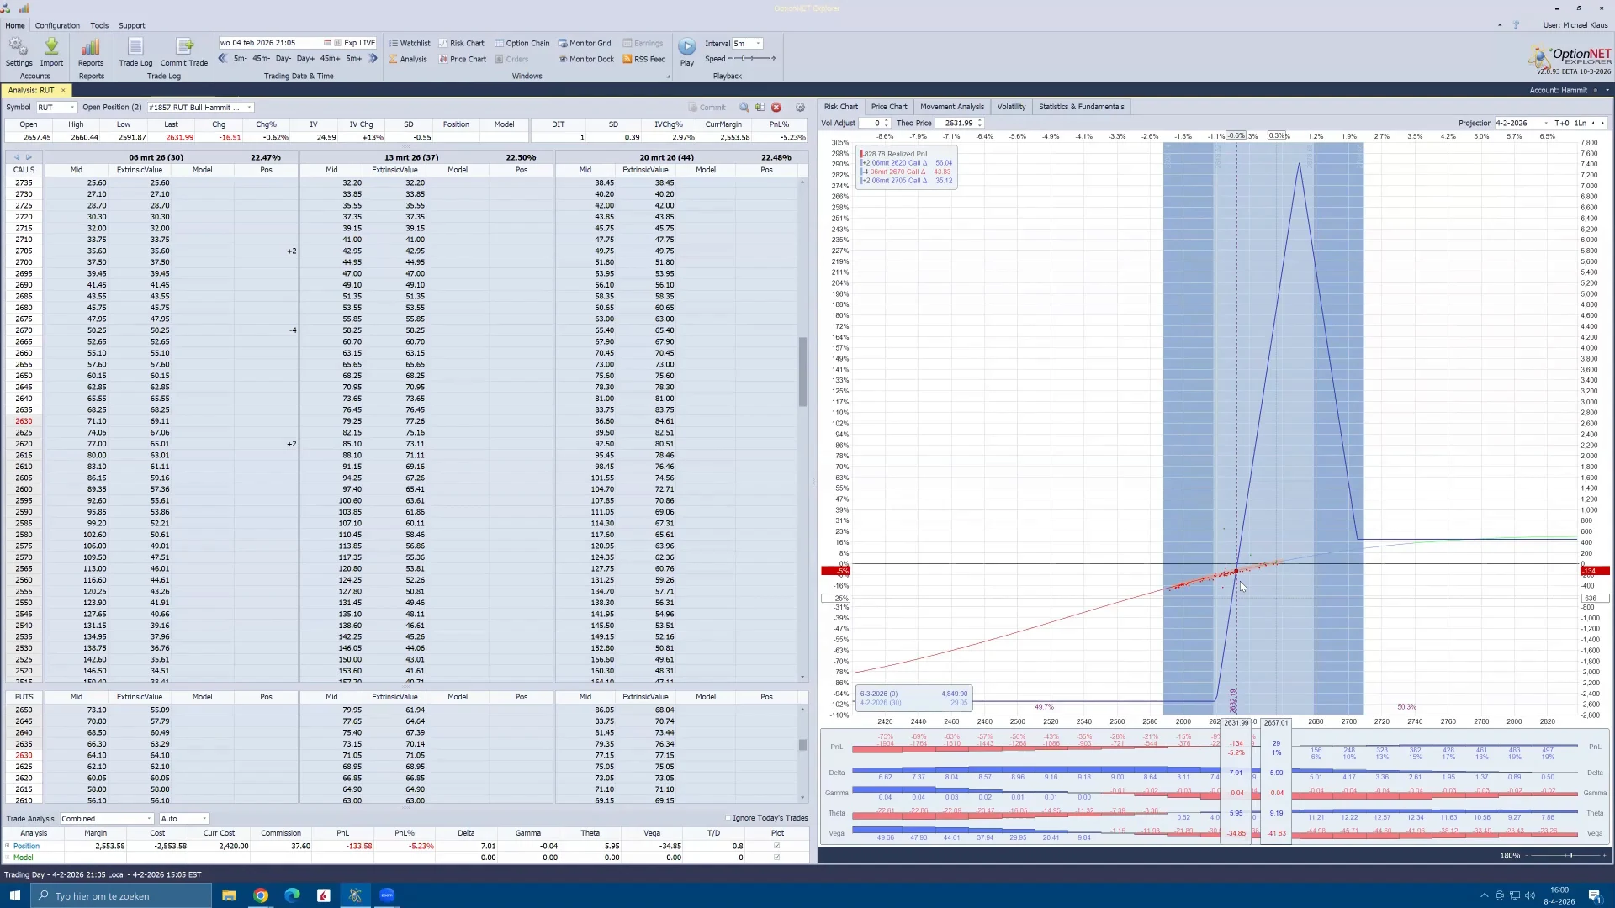The height and width of the screenshot is (908, 1615).
Task: Click the 1Ln projection lines button
Action: click(x=1581, y=123)
